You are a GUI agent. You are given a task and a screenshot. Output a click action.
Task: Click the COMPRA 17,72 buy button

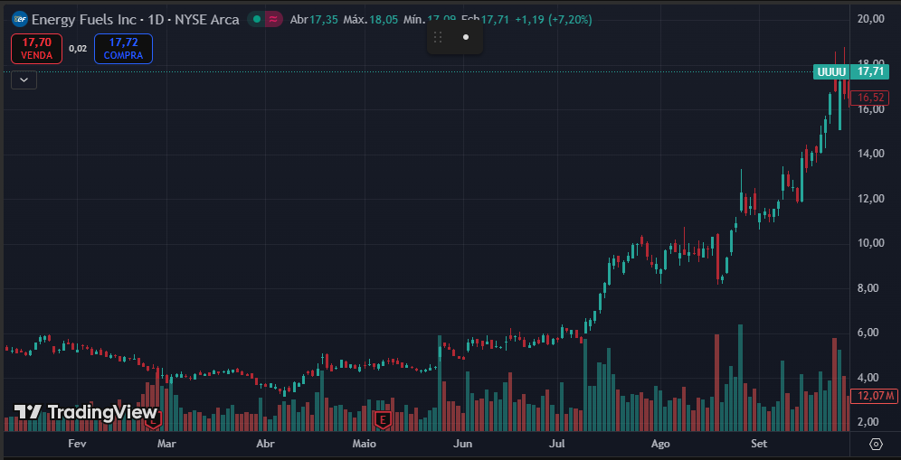[124, 48]
